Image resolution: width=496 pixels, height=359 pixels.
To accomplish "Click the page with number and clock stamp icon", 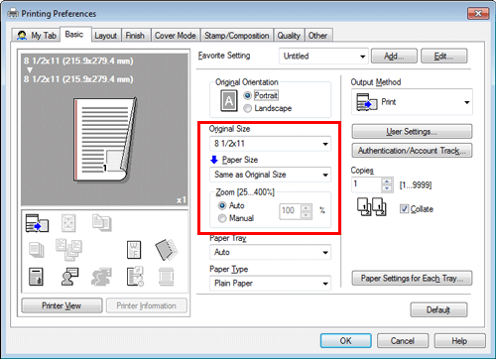I will pyautogui.click(x=135, y=277).
